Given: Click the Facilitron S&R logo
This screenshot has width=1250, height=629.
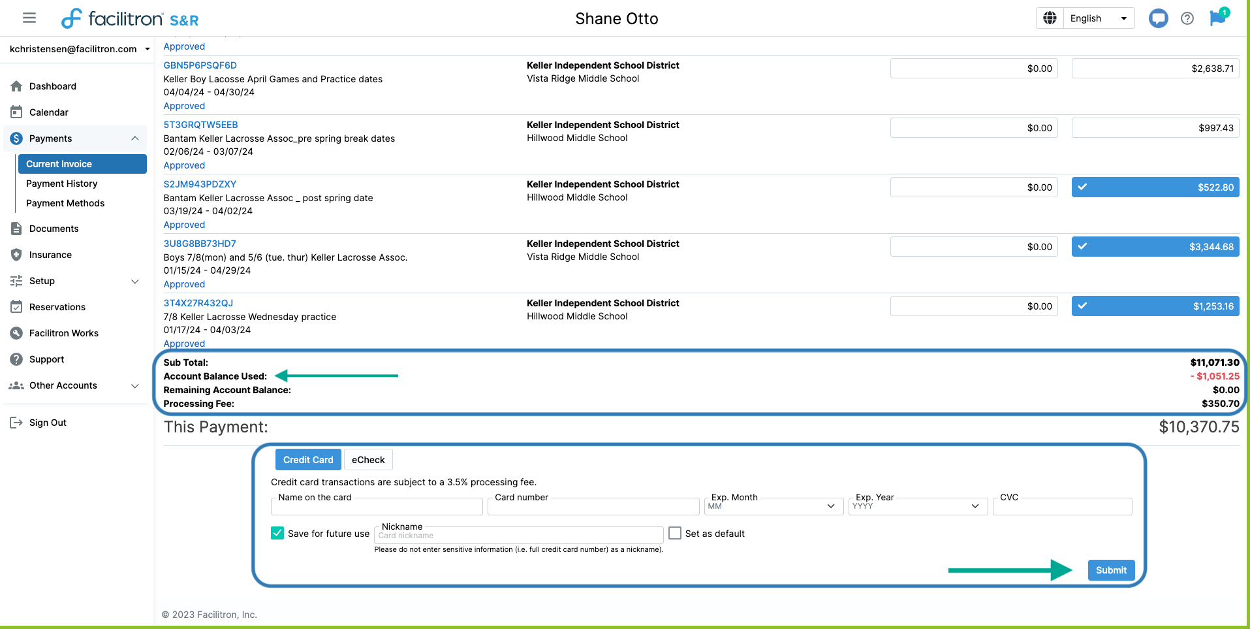Looking at the screenshot, I should 130,18.
